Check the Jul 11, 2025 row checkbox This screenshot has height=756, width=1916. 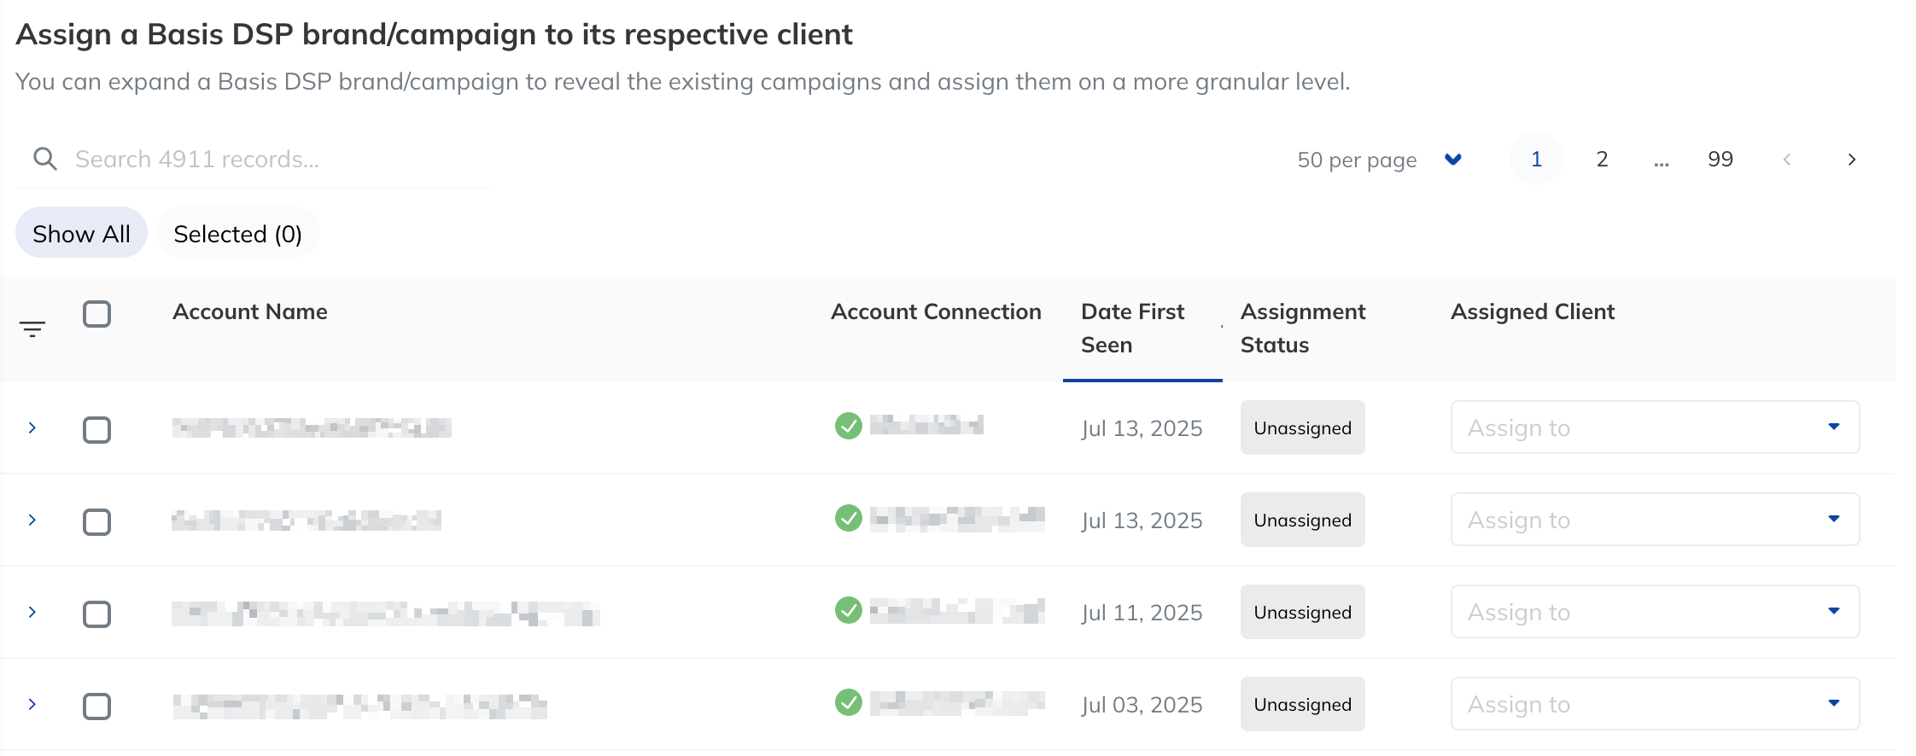(x=96, y=614)
